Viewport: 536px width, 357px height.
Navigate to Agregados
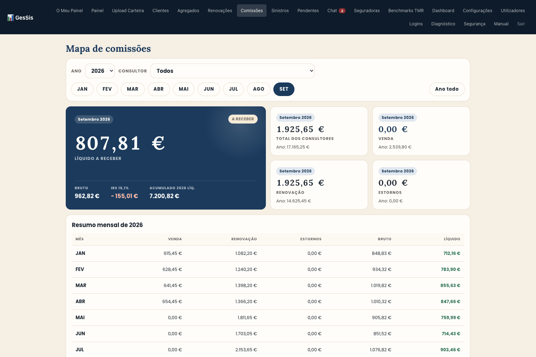(x=188, y=11)
